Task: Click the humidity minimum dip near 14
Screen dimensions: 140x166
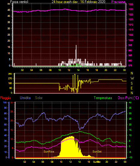Action: (x=80, y=129)
